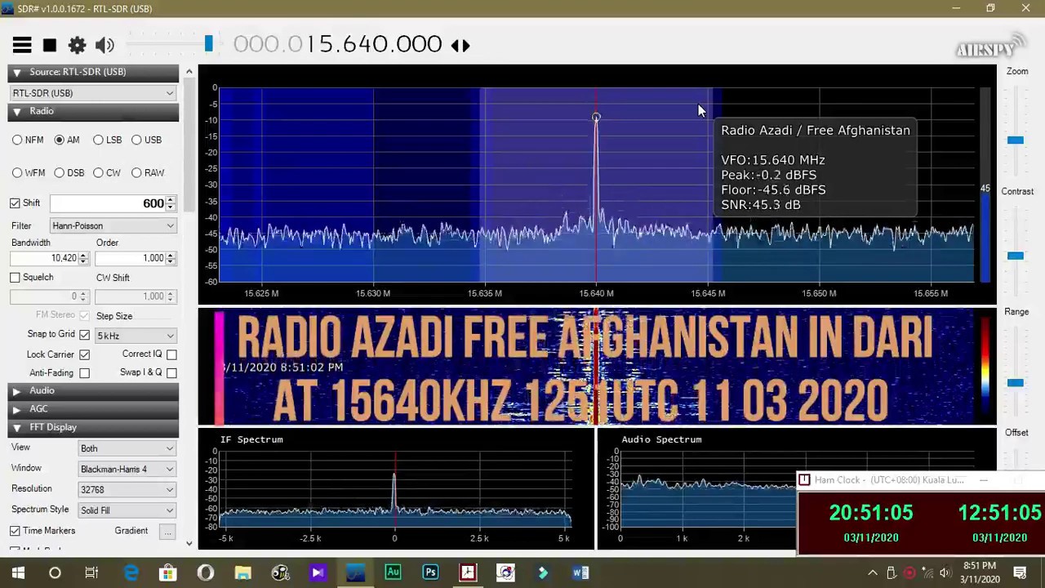Open the configuration gear icon
The image size is (1045, 588).
(x=77, y=45)
